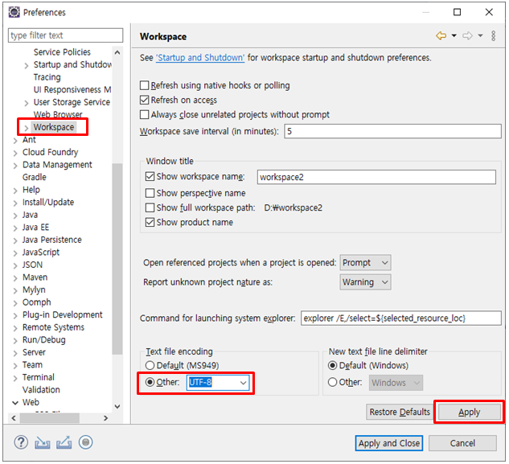
Task: Click the type filter text field
Action: tap(66, 35)
